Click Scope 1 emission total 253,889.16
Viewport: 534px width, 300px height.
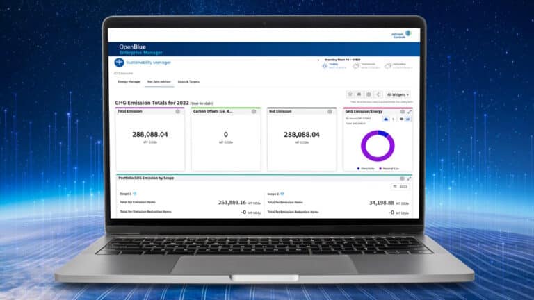tap(232, 202)
